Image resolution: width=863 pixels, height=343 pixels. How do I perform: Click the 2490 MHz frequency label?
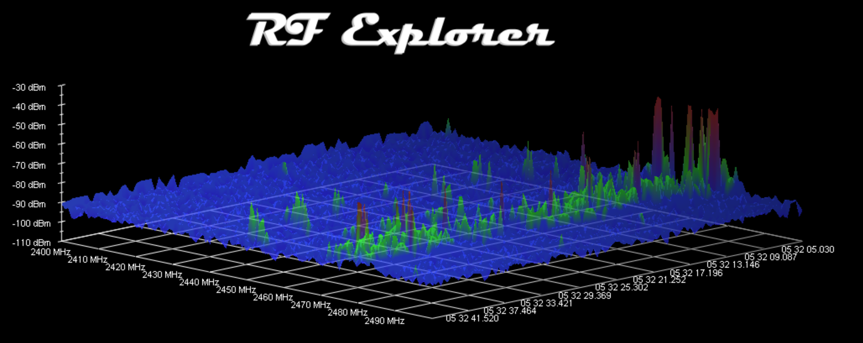[x=385, y=321]
